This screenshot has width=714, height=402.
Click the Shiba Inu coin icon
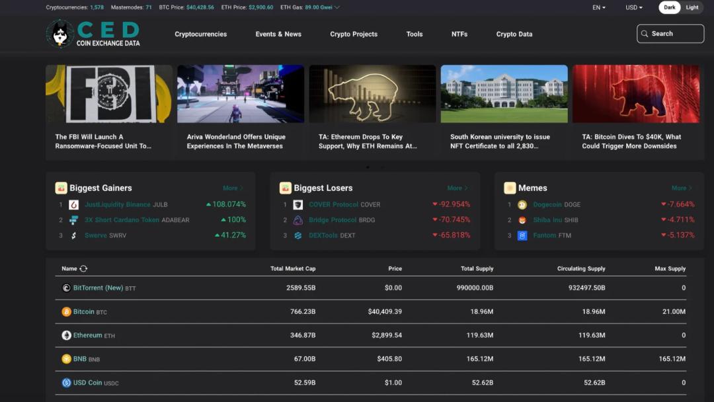522,220
